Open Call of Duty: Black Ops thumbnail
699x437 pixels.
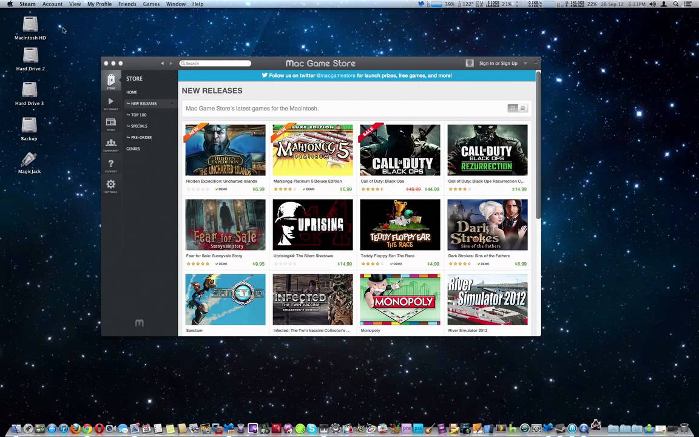tap(400, 150)
